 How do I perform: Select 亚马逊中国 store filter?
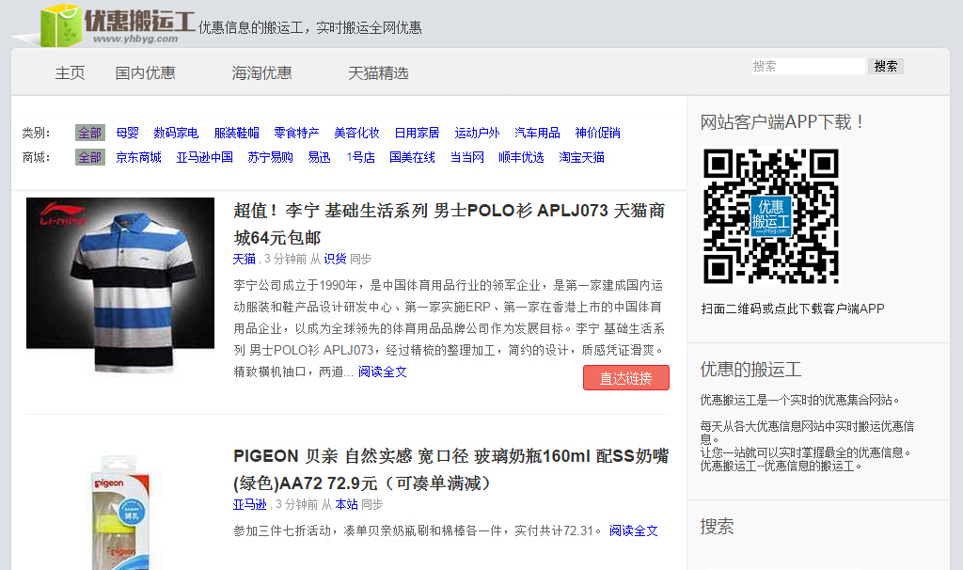click(204, 157)
